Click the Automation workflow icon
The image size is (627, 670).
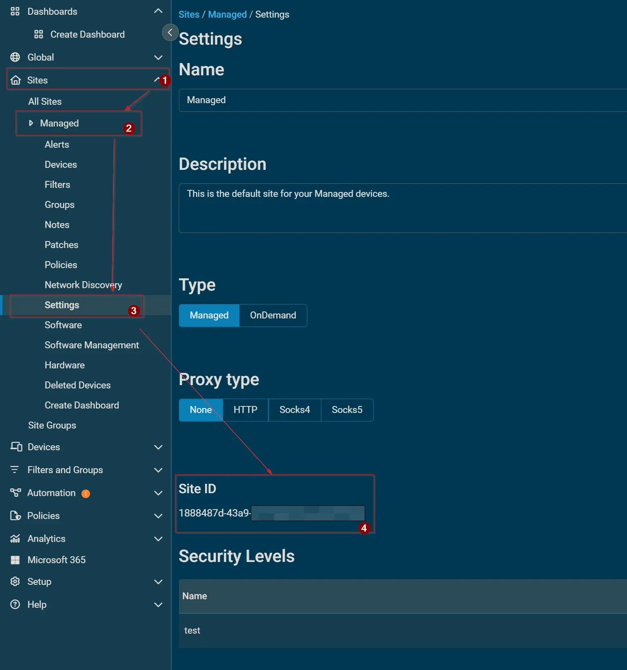(16, 493)
